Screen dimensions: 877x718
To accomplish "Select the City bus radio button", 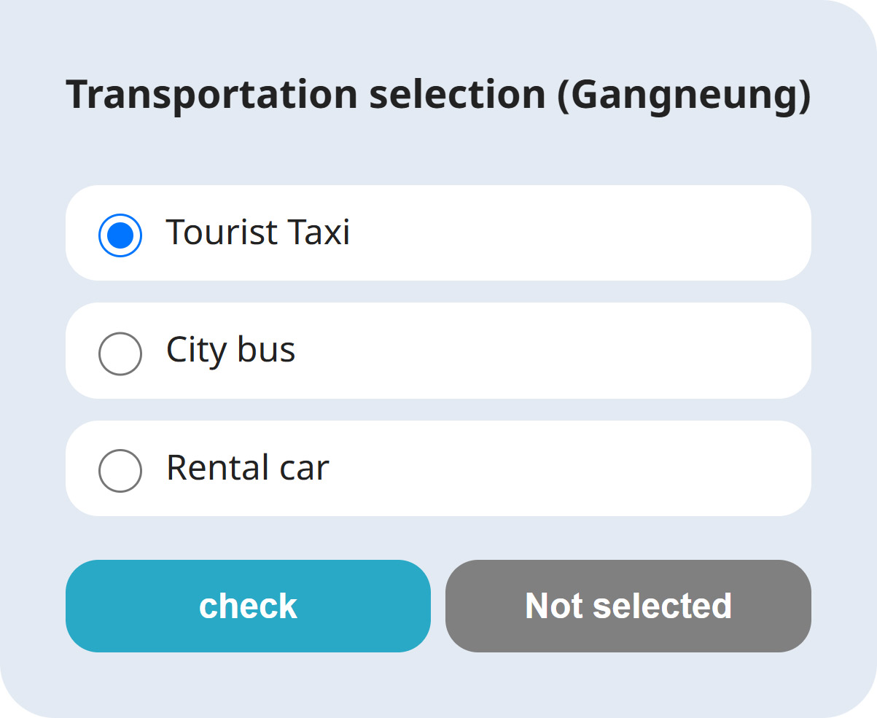I will [120, 354].
